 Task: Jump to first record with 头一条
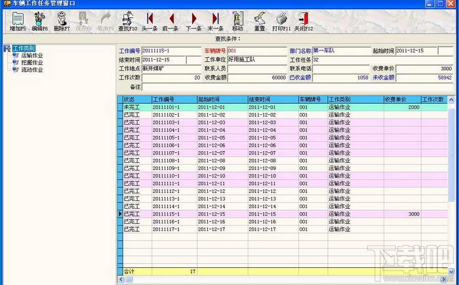pos(150,21)
